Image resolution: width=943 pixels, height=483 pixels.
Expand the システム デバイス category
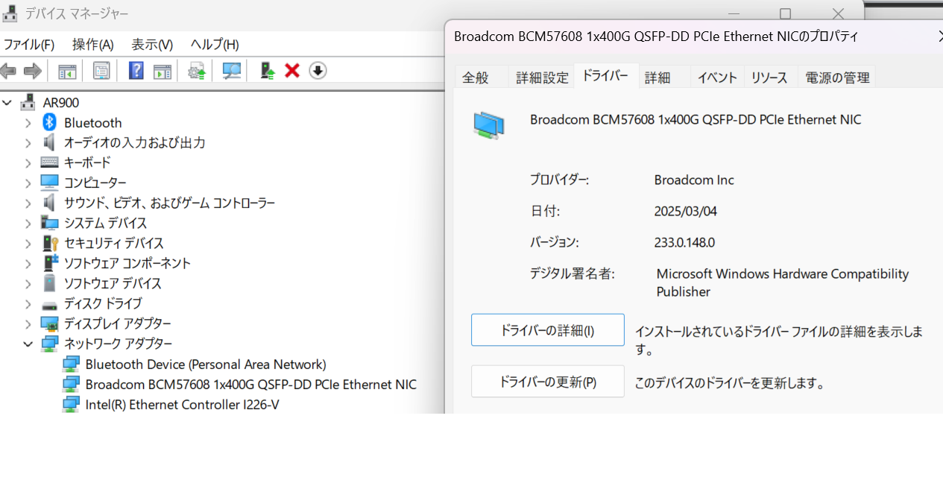tap(28, 223)
